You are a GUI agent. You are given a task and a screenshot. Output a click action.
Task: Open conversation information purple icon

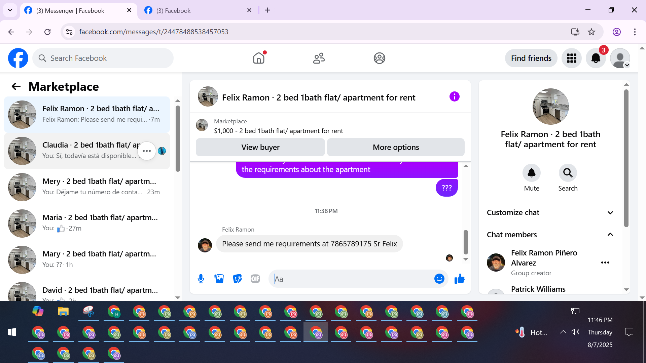[x=454, y=97]
